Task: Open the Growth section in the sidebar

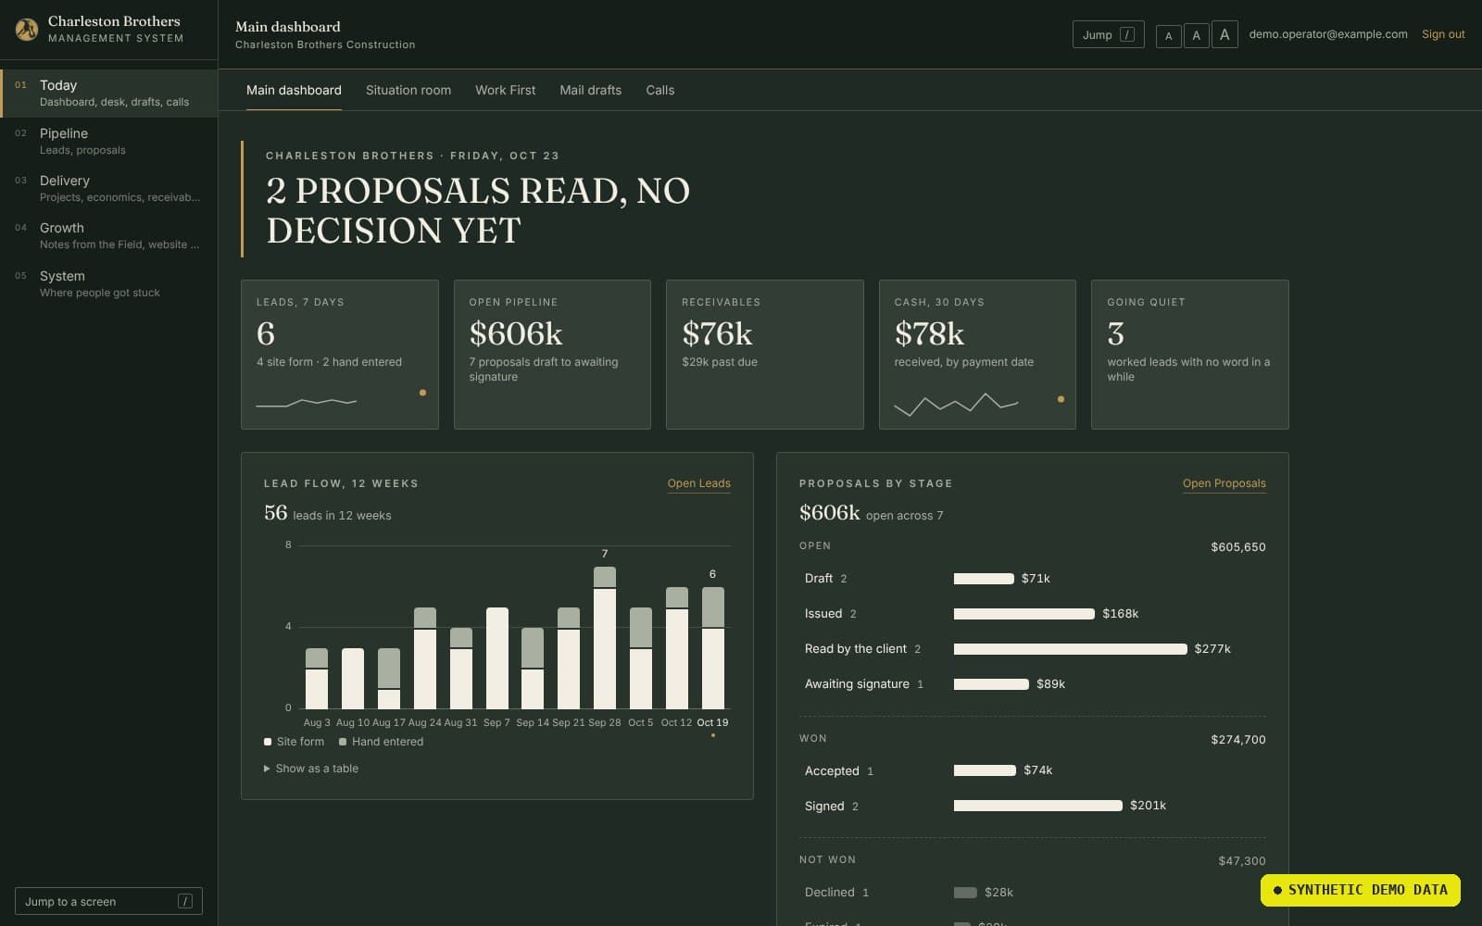Action: tap(109, 235)
